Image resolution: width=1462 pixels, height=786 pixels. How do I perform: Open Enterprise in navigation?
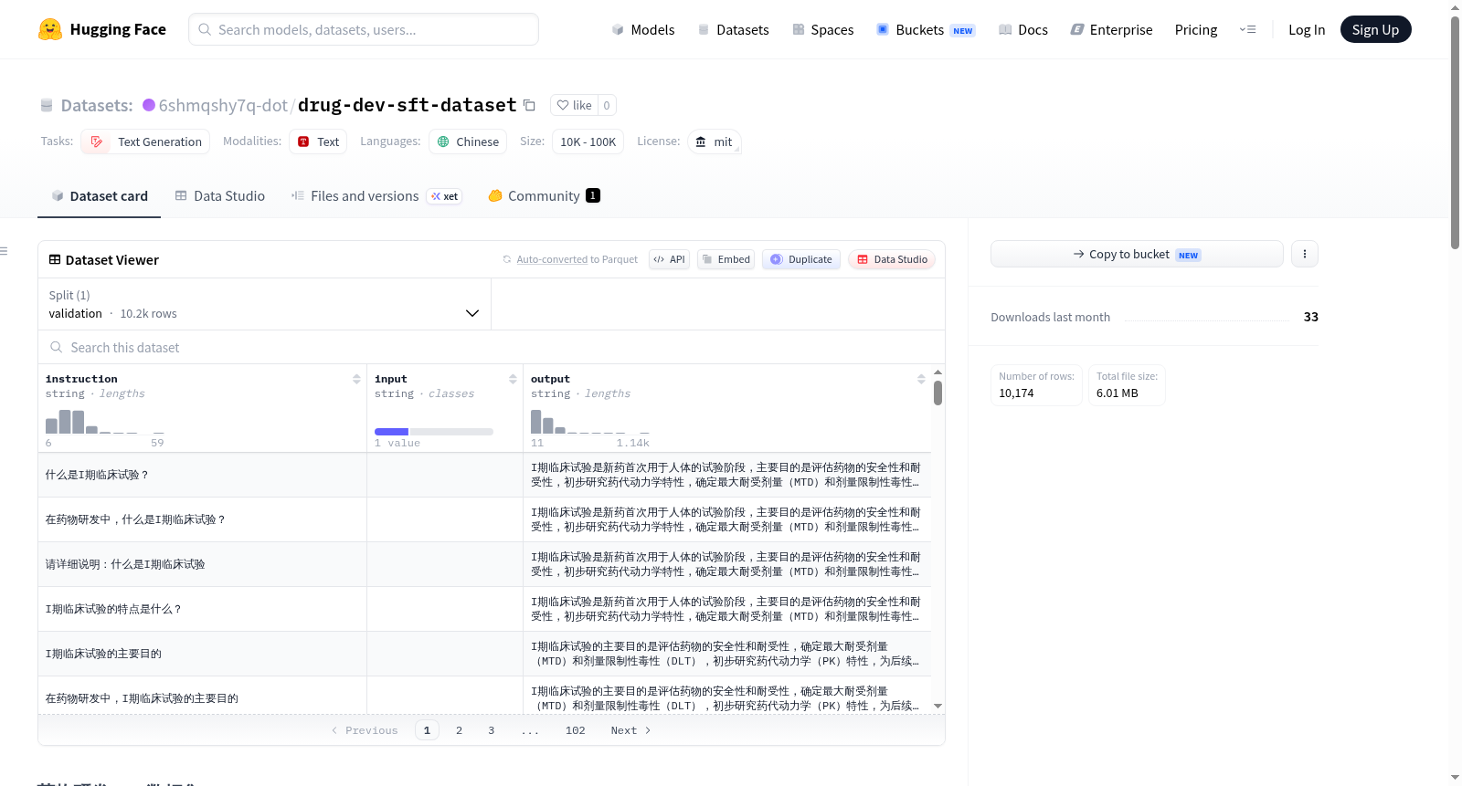(1111, 30)
